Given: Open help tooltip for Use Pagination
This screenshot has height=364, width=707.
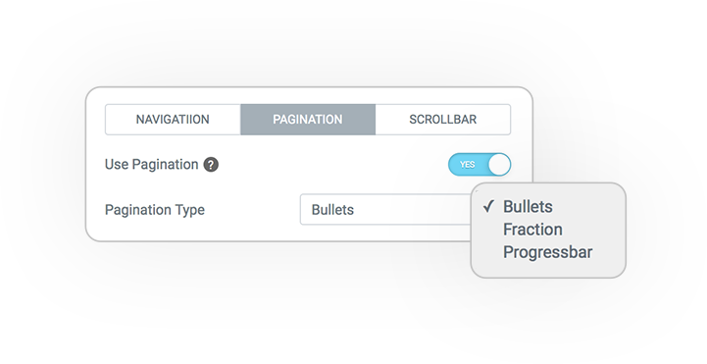Looking at the screenshot, I should click(211, 165).
